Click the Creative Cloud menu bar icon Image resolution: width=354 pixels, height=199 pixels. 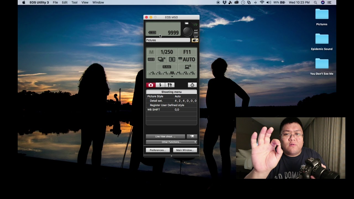coord(236,2)
